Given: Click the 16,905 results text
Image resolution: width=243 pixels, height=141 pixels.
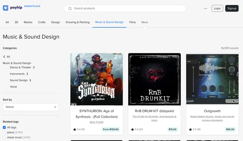Looking at the screenshot, I should click(230, 48).
